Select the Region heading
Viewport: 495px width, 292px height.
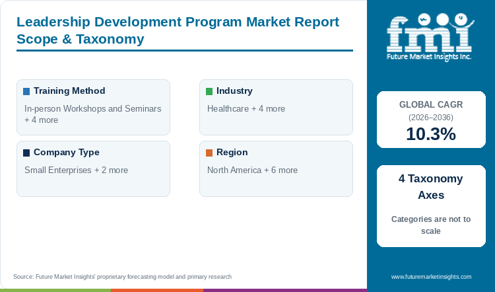[232, 153]
